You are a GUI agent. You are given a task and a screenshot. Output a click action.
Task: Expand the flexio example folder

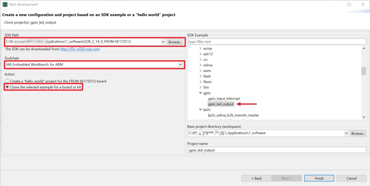[200, 82]
